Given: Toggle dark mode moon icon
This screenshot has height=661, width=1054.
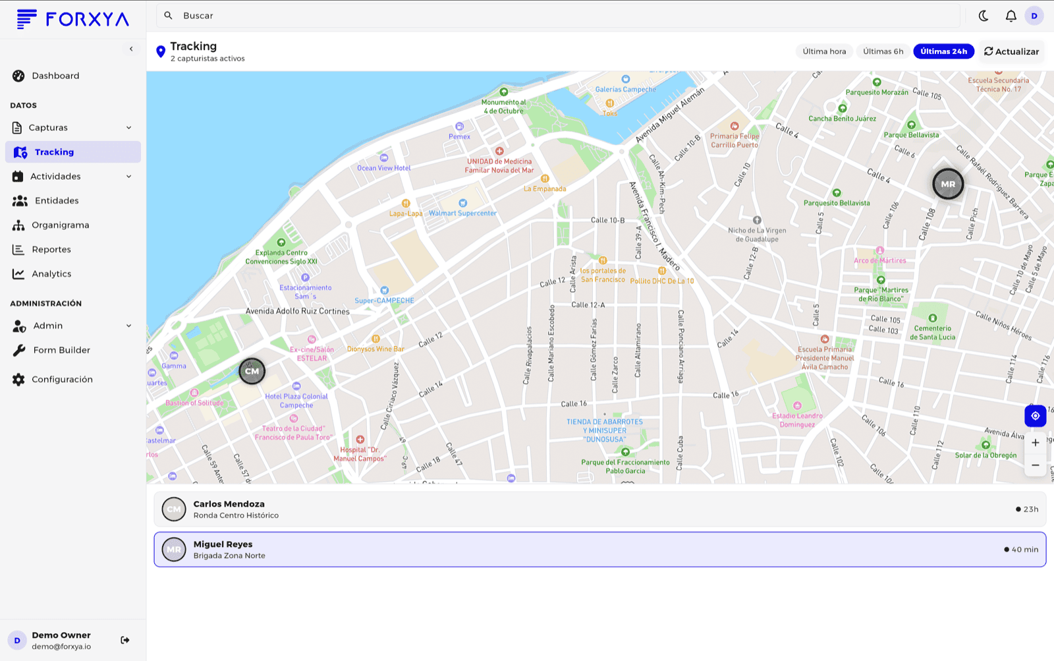Looking at the screenshot, I should click(984, 16).
